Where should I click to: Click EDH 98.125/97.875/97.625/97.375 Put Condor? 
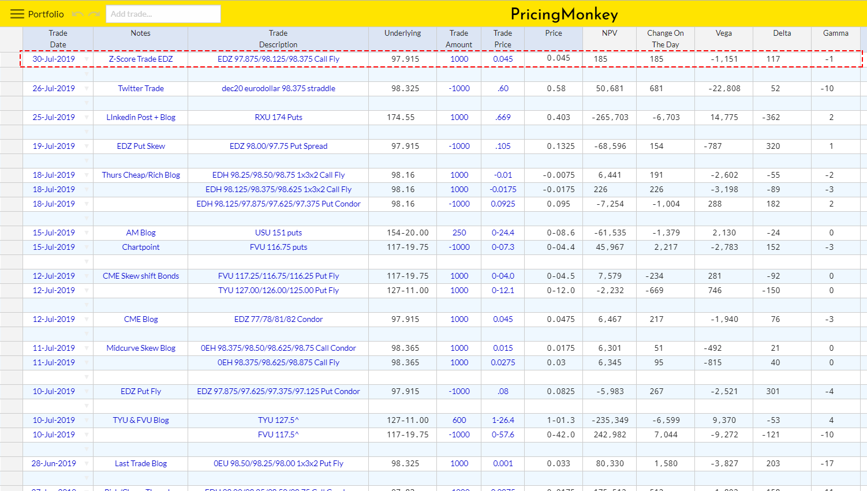pos(278,204)
